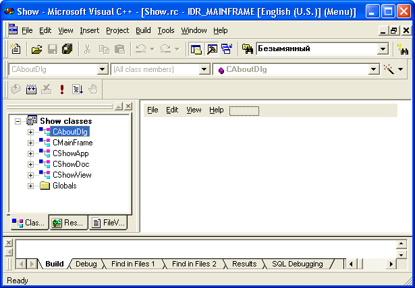Click the Build project icon
This screenshot has width=415, height=288.
31,89
